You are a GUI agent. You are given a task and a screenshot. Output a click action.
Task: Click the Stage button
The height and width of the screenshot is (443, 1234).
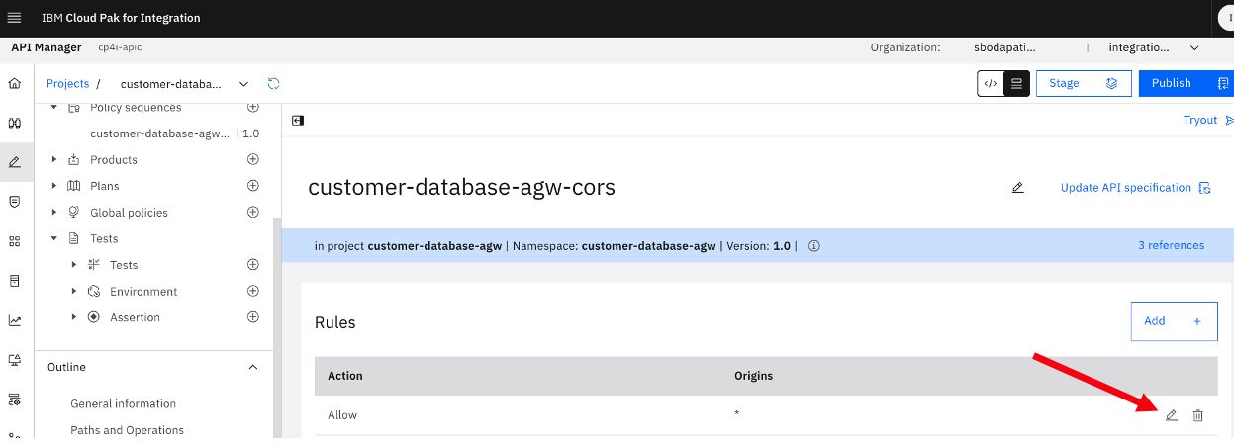point(1084,83)
